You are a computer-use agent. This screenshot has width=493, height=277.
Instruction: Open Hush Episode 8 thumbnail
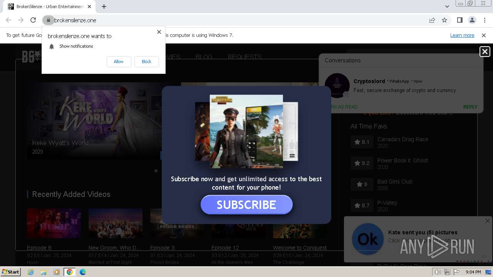54,224
